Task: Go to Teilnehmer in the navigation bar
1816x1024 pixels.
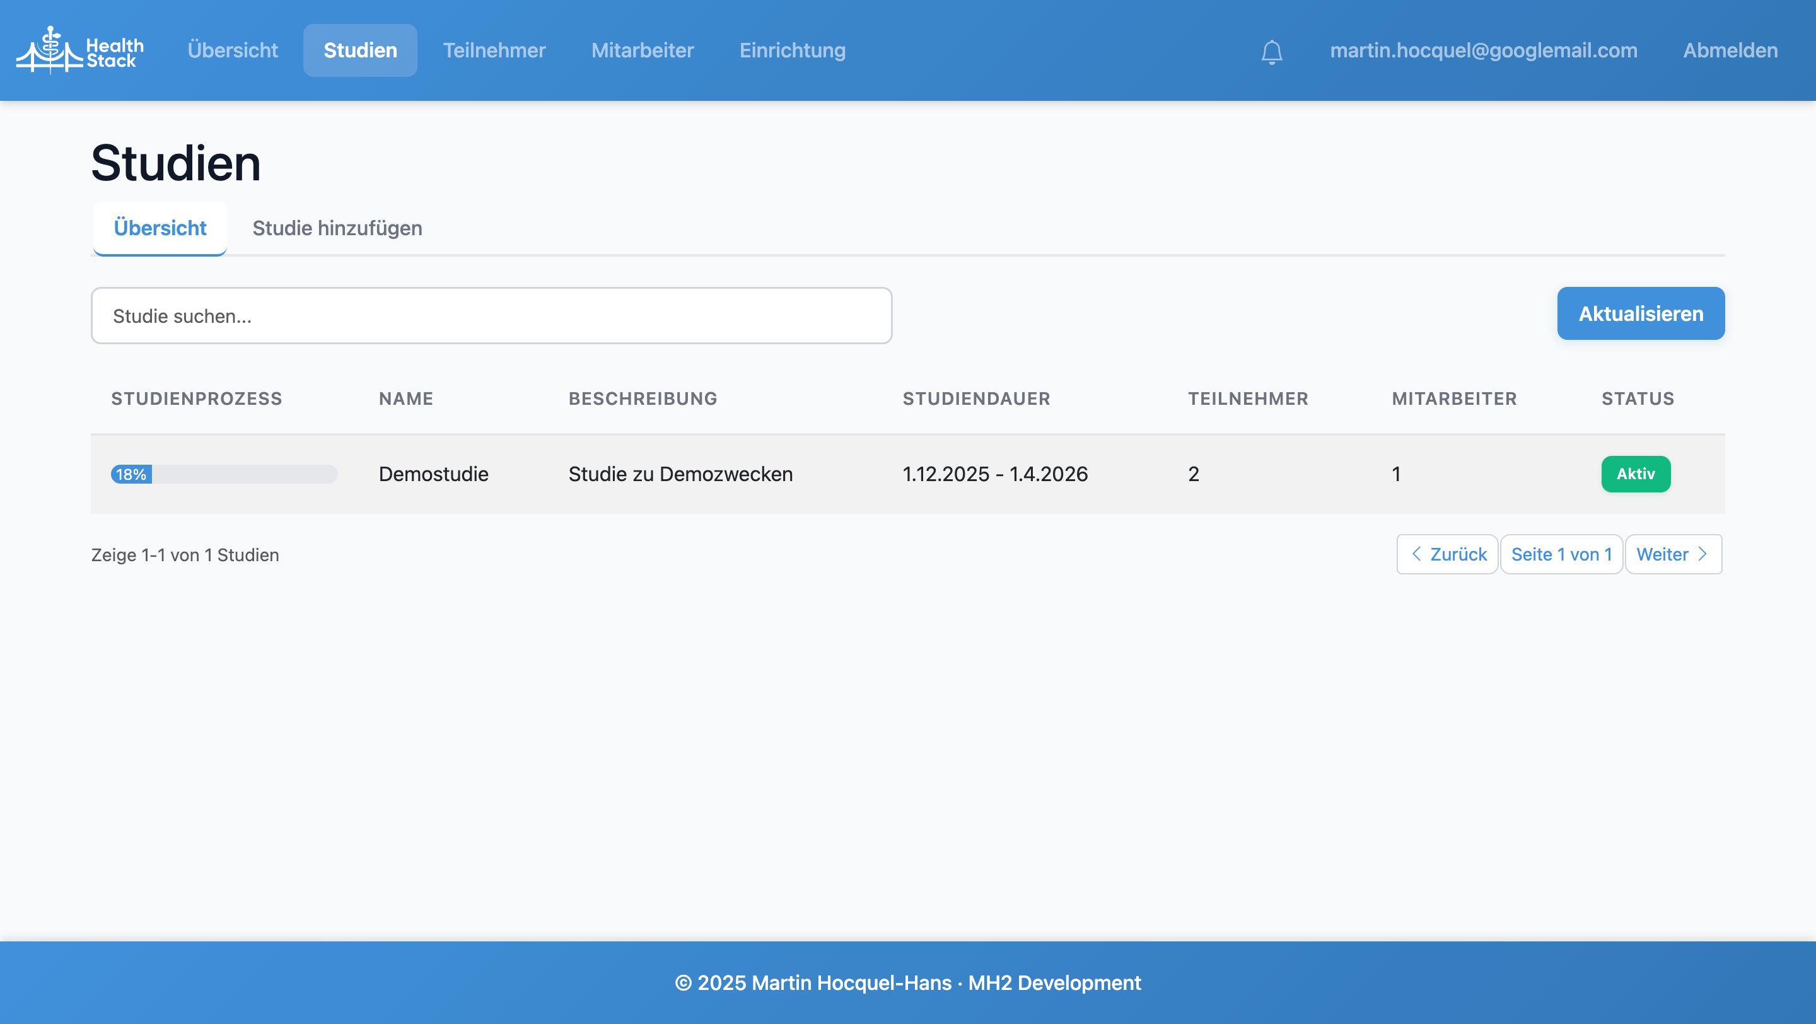Action: 494,50
